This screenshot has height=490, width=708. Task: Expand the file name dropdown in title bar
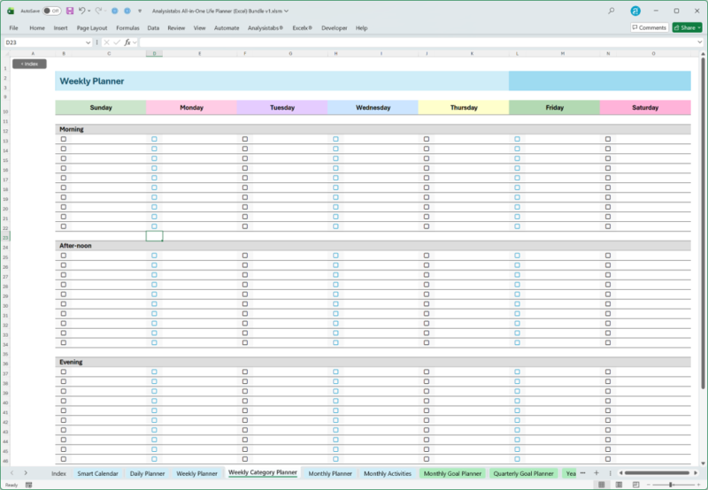coord(286,11)
